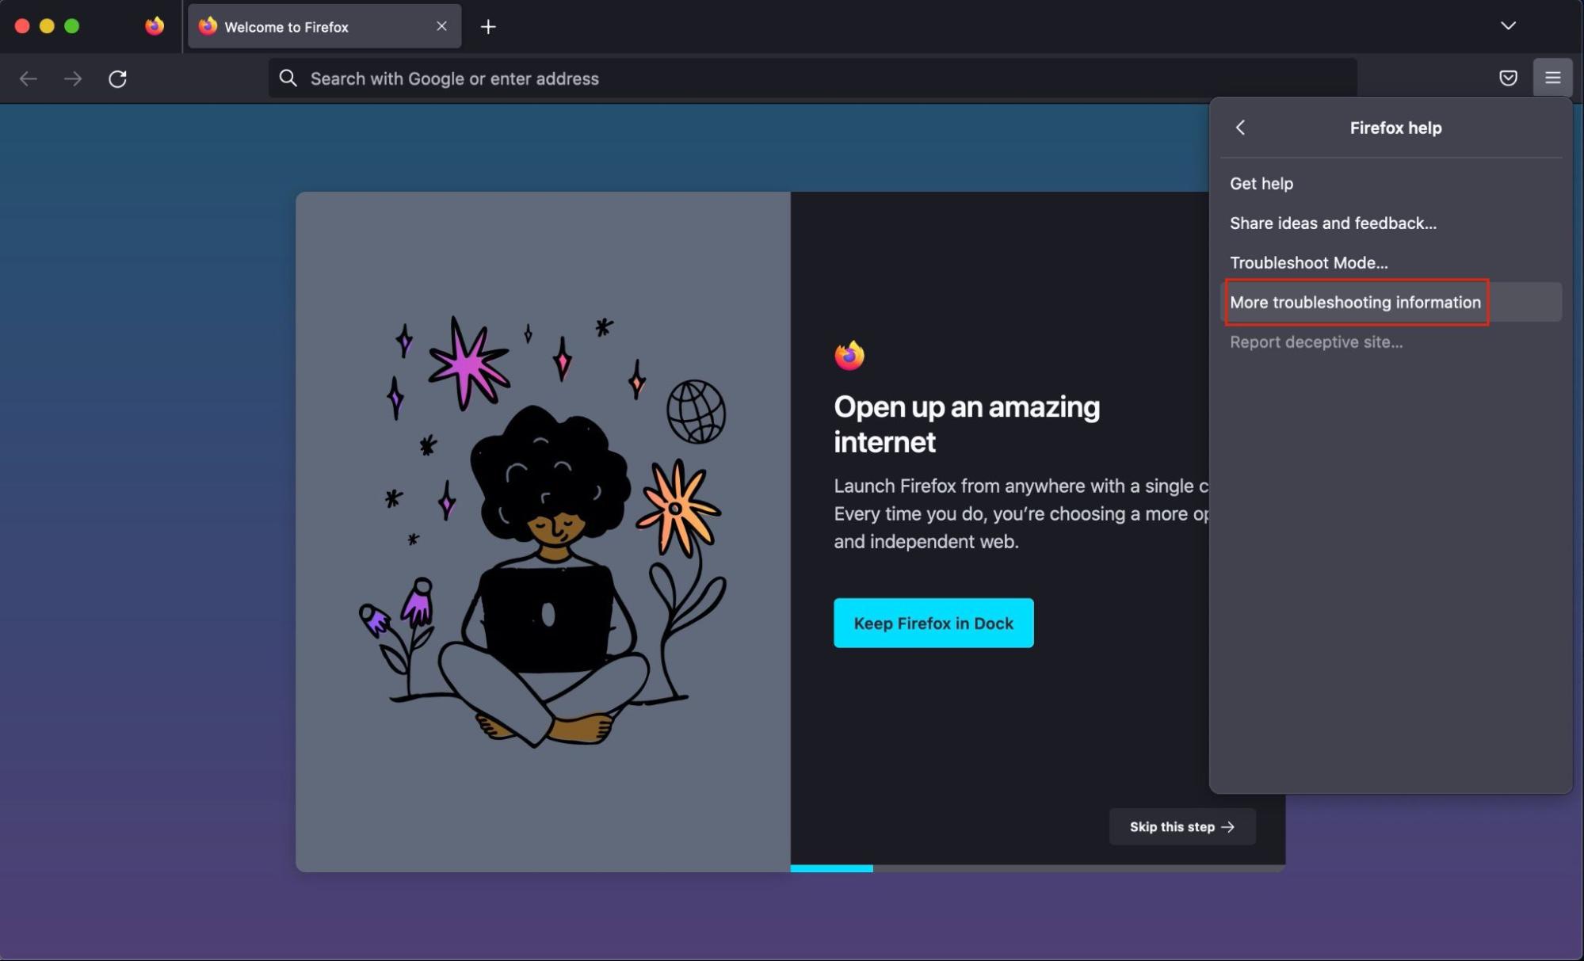Click the Open up an amazing internet heading
This screenshot has height=961, width=1584.
967,424
